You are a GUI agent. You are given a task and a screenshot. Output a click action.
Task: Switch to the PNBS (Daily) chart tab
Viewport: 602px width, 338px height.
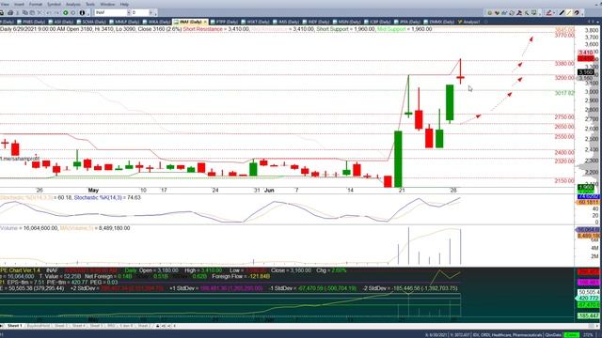click(31, 22)
